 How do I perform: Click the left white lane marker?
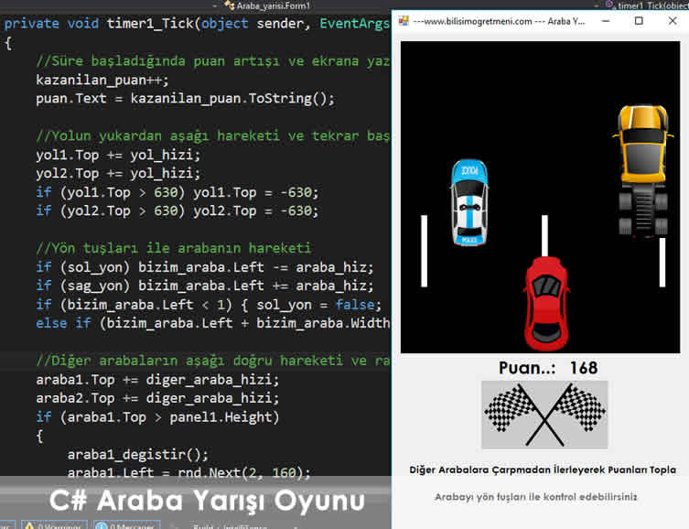424,250
